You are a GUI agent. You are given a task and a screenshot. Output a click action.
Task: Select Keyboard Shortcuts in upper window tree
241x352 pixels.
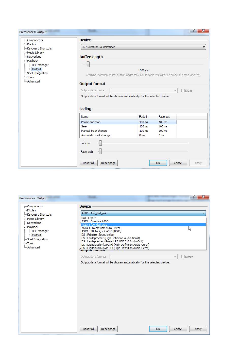coord(39,48)
